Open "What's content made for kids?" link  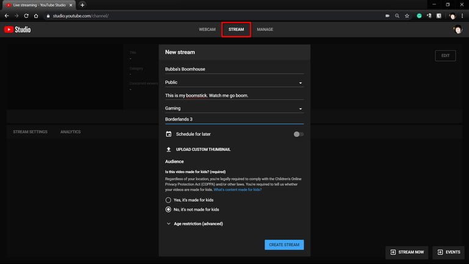pyautogui.click(x=238, y=189)
